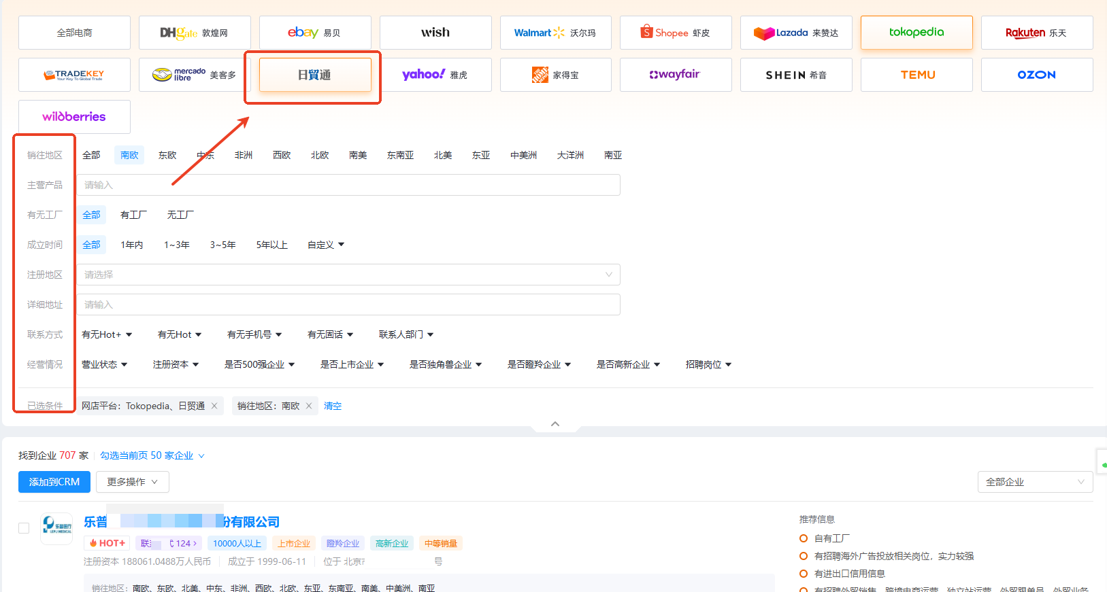Image resolution: width=1107 pixels, height=592 pixels.
Task: Filter sales region by 东欧
Action: 167,155
